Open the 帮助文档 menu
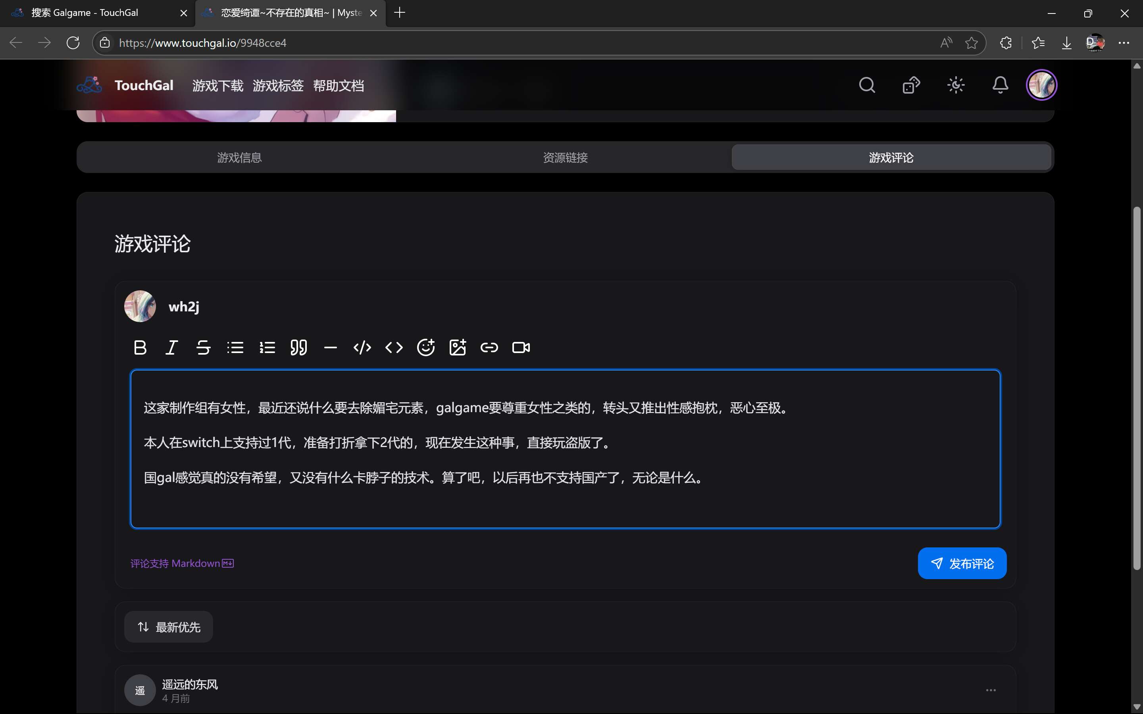The image size is (1143, 714). pyautogui.click(x=339, y=85)
